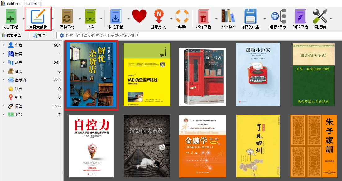Click Get books (获取书籍) icon

(116, 16)
